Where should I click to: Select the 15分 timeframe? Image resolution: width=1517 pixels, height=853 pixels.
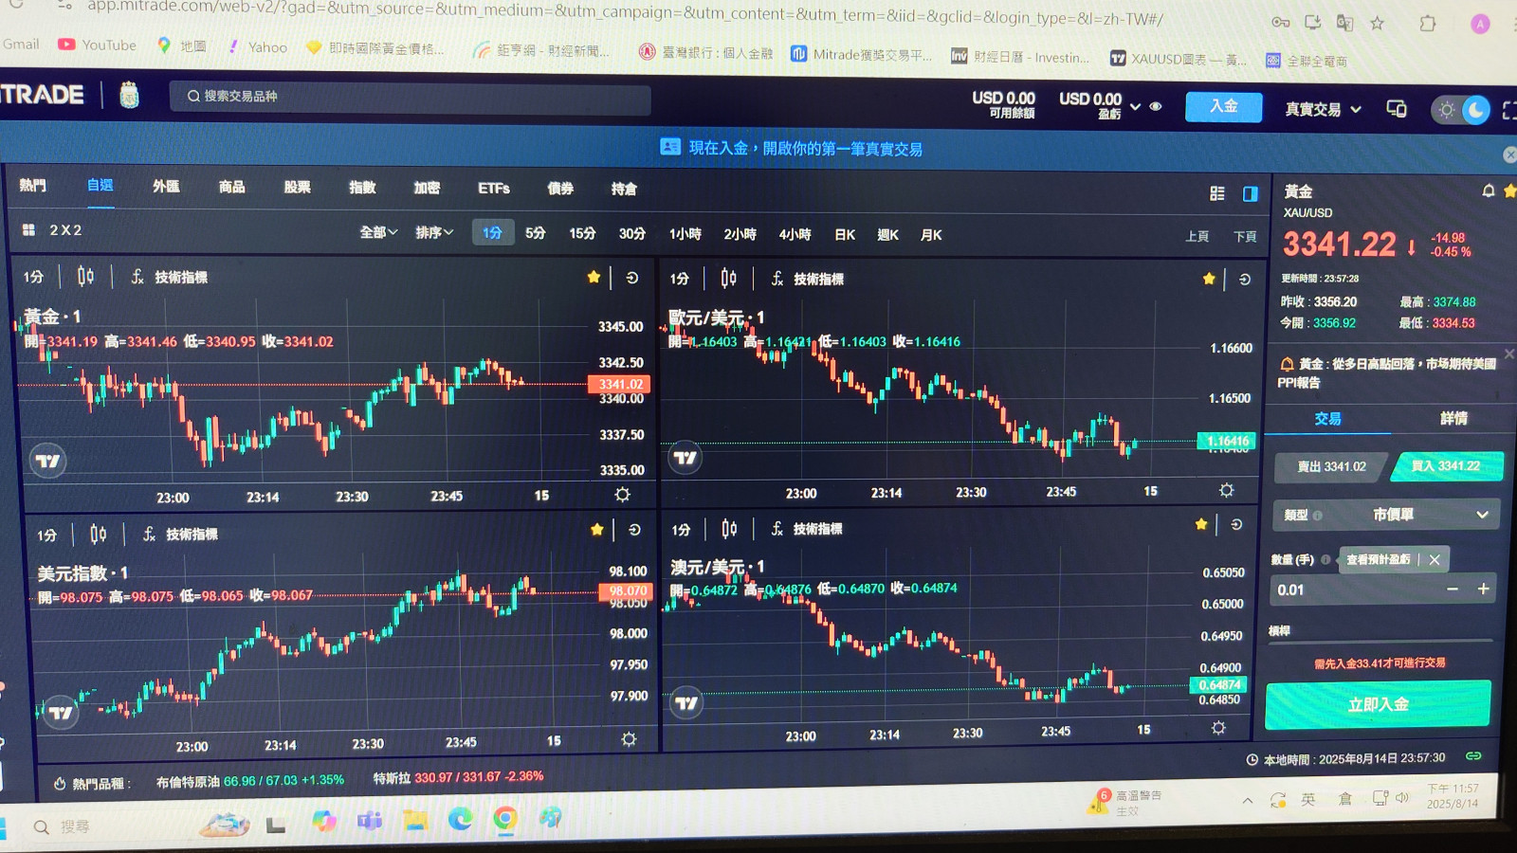coord(582,233)
